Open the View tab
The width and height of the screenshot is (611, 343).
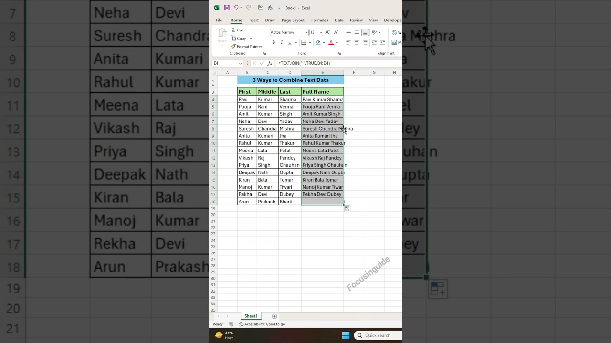[373, 20]
